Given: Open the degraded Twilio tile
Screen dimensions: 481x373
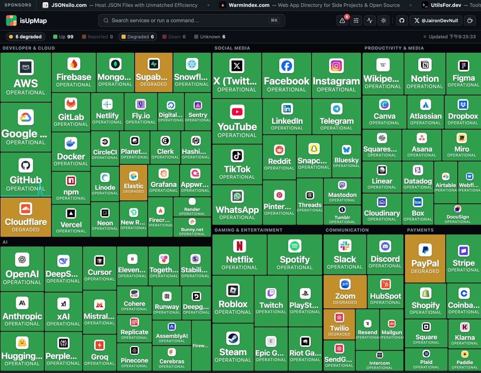Looking at the screenshot, I should pyautogui.click(x=339, y=324).
